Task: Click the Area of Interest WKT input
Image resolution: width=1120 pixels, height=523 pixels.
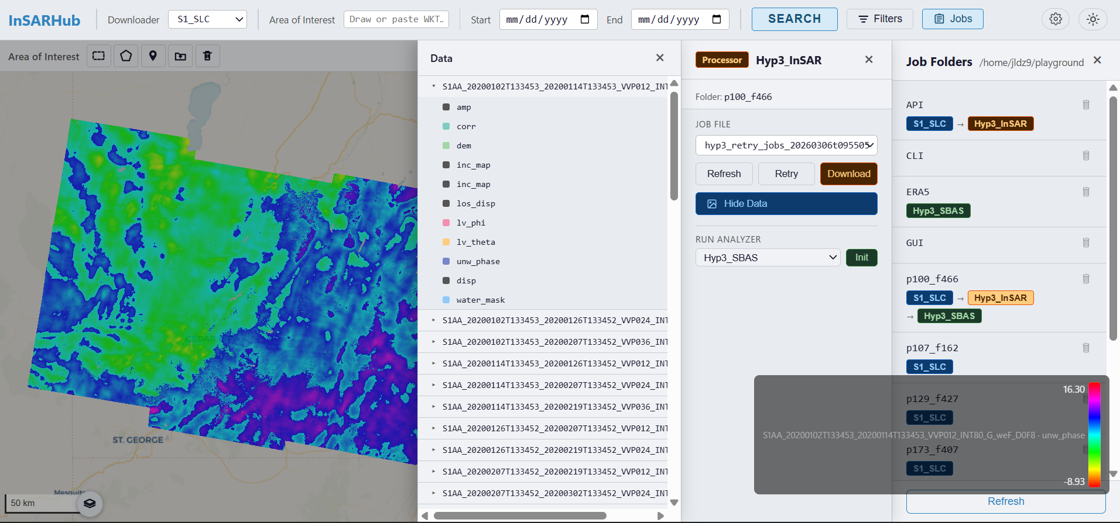Action: coord(396,19)
